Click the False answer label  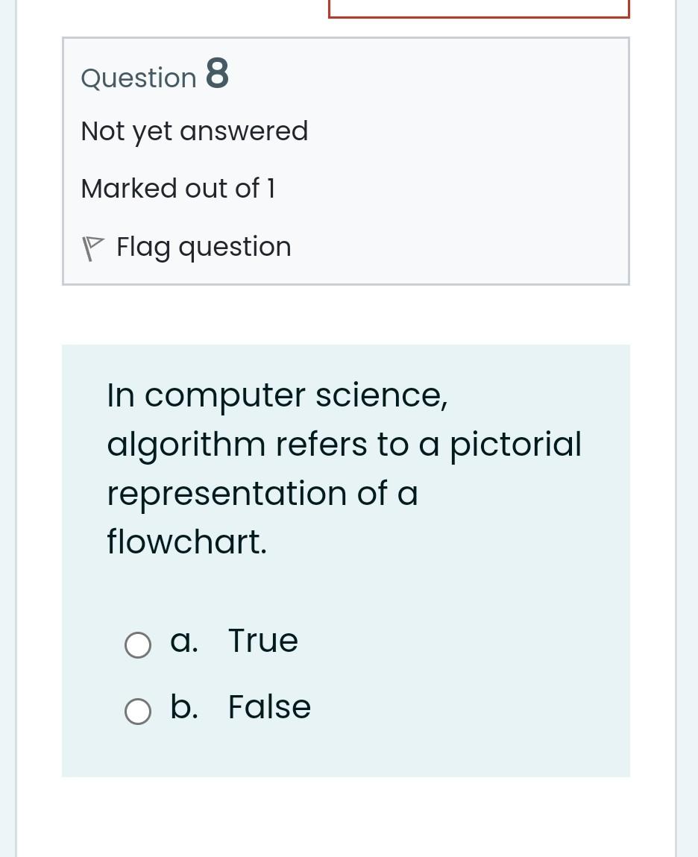click(x=269, y=707)
